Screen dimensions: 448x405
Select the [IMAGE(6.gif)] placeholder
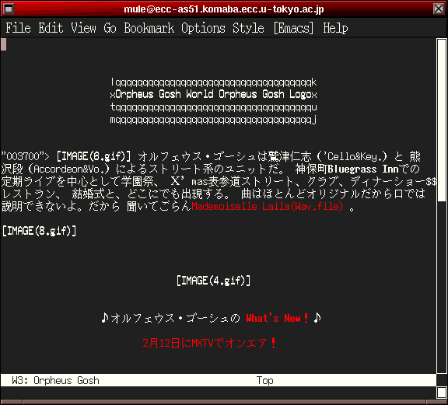click(93, 156)
